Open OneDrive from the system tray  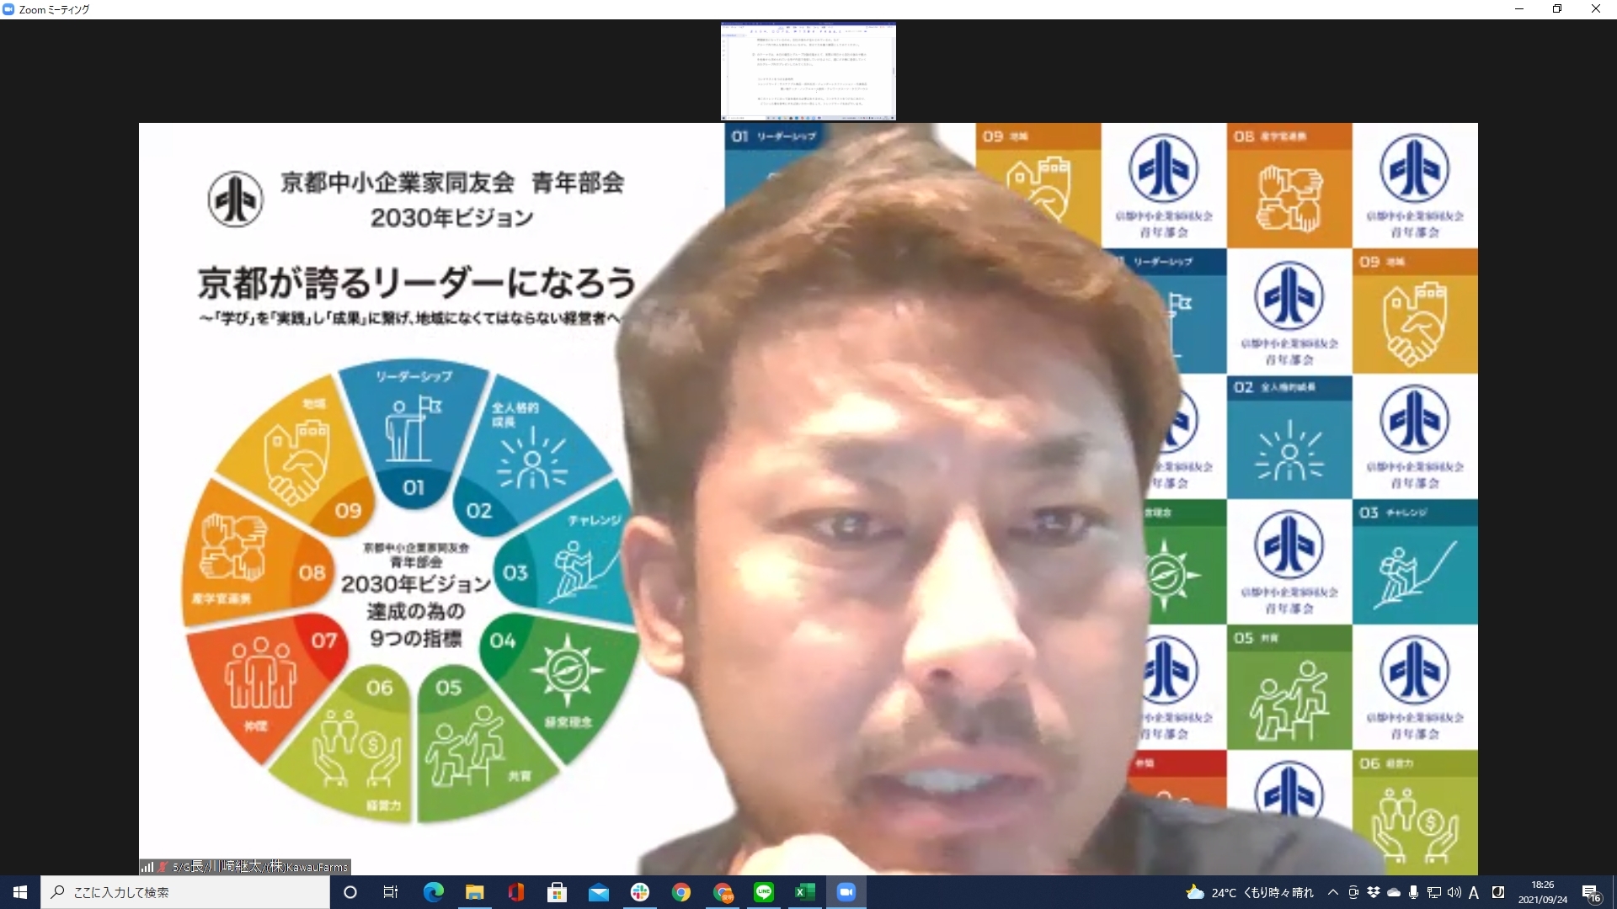pos(1394,892)
